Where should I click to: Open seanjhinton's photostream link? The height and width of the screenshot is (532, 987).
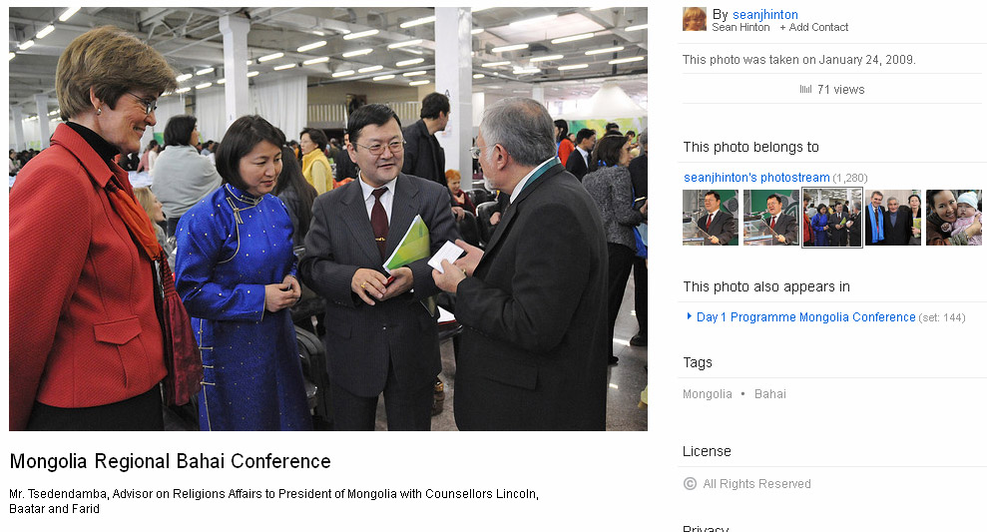point(756,178)
